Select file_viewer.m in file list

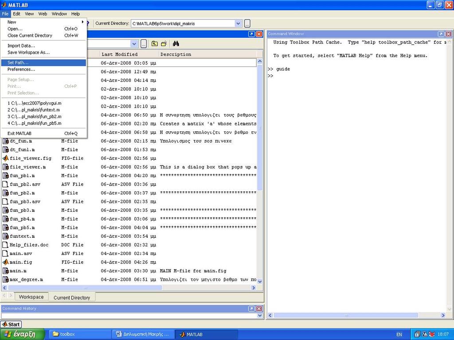click(27, 167)
